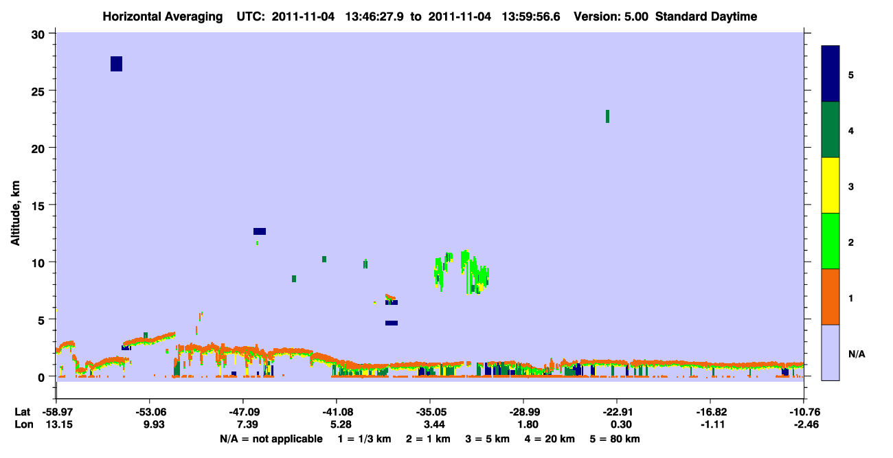Click latitude value -53.06

[x=149, y=412]
